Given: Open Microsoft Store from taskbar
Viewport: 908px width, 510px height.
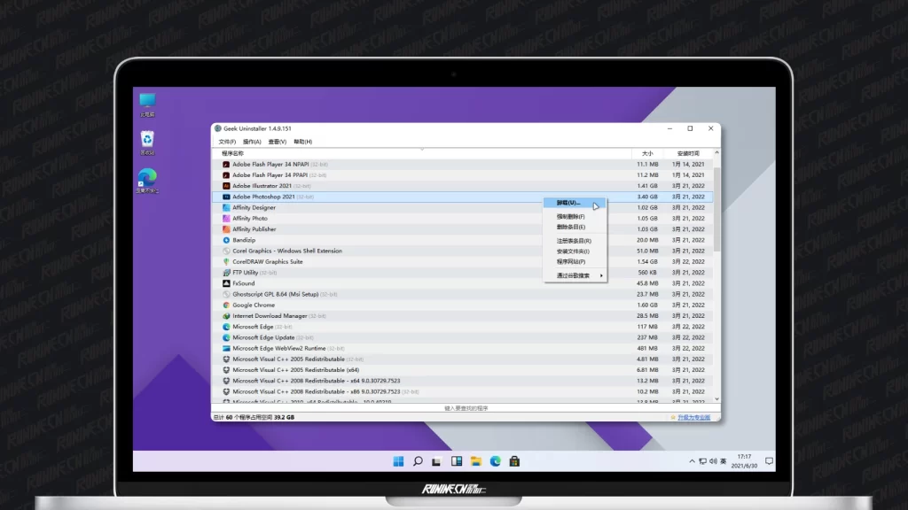Looking at the screenshot, I should [514, 461].
